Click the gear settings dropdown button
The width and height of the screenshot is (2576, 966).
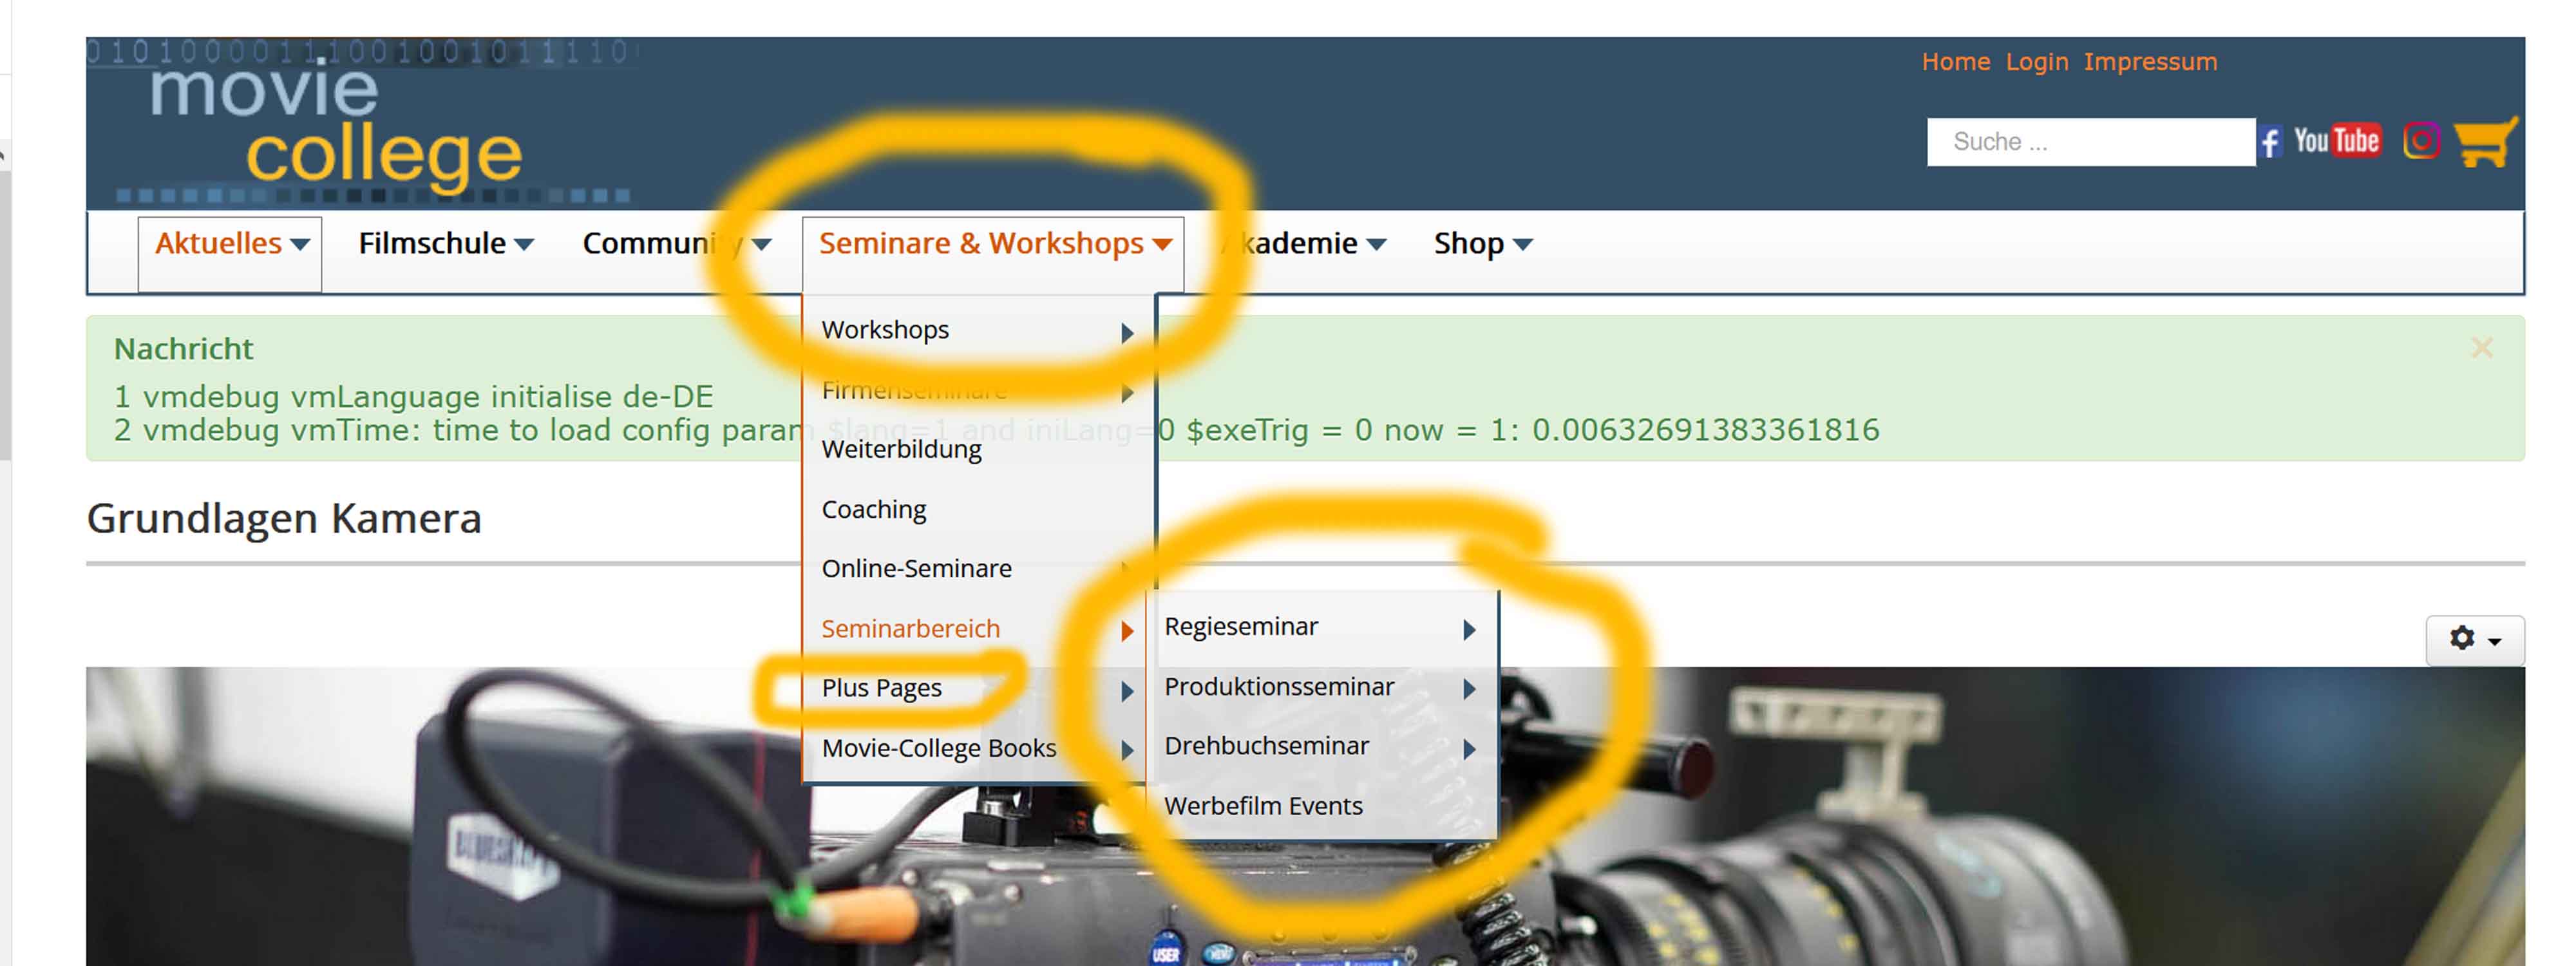pyautogui.click(x=2474, y=640)
